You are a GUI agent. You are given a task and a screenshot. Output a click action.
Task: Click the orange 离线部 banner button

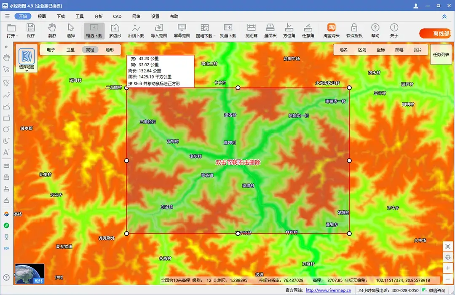click(436, 33)
